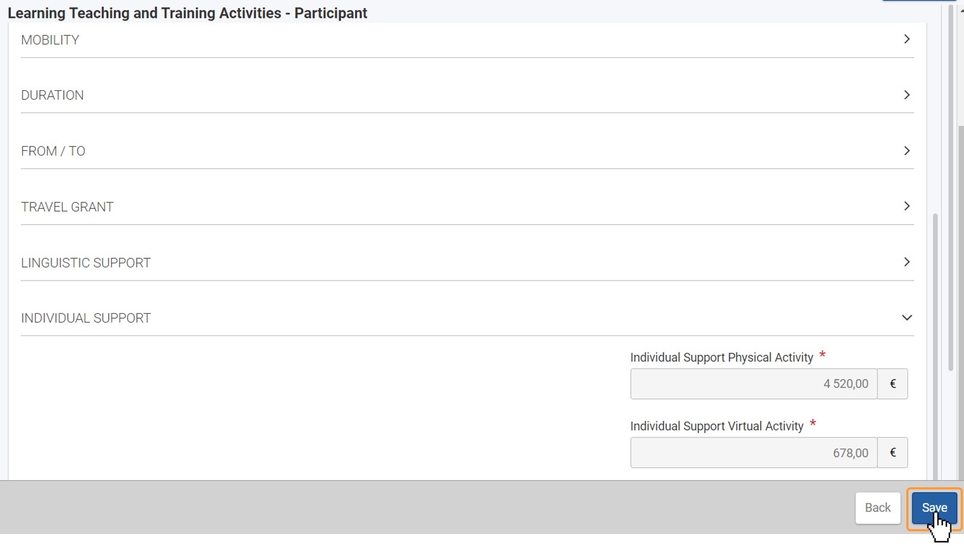Click the DURATION section header
This screenshot has height=546, width=964.
click(467, 95)
